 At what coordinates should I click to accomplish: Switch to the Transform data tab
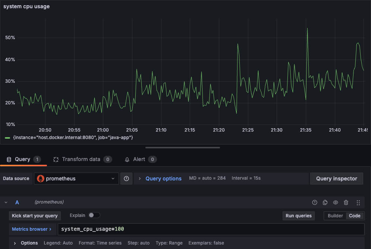[81, 159]
